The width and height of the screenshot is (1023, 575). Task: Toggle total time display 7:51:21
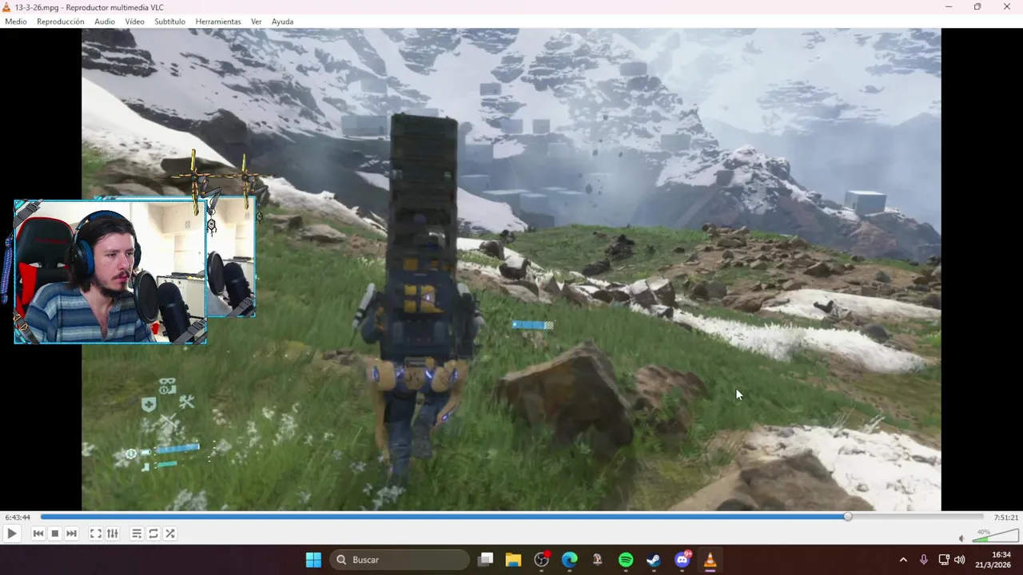(x=1006, y=517)
